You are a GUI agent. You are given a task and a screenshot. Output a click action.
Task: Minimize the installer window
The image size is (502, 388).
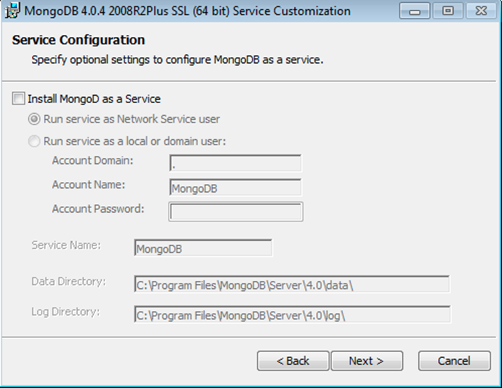(x=414, y=11)
